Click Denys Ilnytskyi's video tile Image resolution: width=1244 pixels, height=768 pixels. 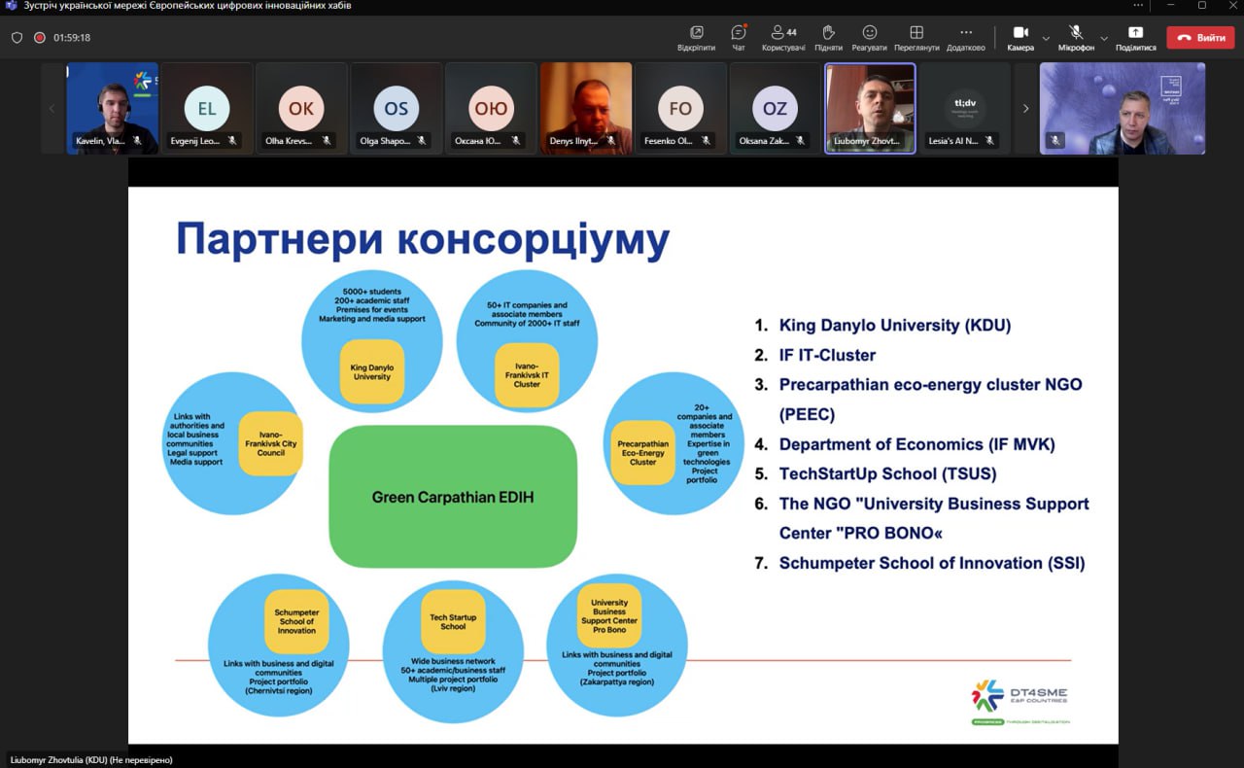586,108
